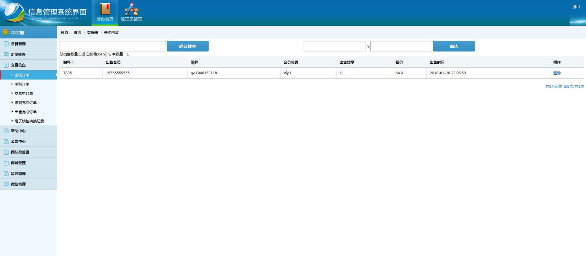Click the 微信管理 sidebar icon

[x=6, y=184]
